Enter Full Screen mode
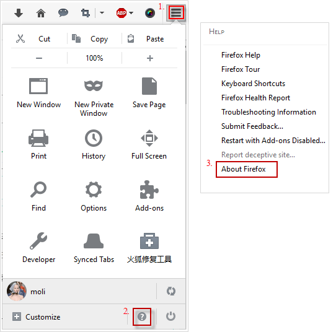The height and width of the screenshot is (332, 336). tap(149, 144)
